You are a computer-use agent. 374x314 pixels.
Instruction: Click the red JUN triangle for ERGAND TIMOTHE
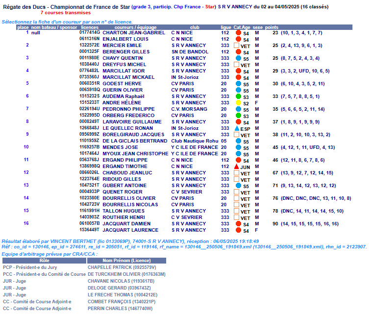pos(237,167)
